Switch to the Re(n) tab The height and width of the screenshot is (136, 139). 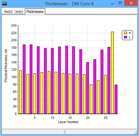click(x=8, y=11)
